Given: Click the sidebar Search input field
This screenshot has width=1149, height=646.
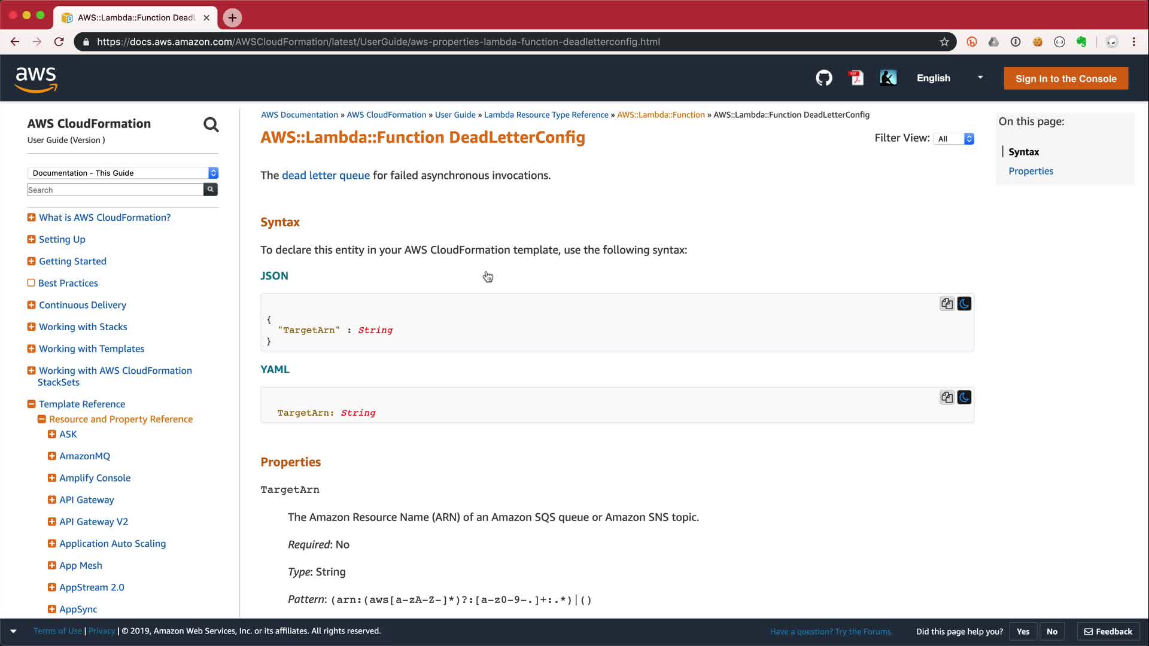Looking at the screenshot, I should pos(115,190).
